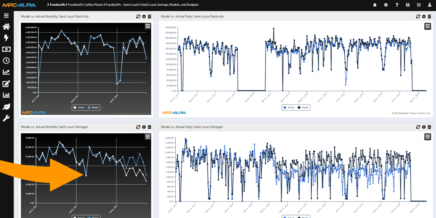Click the add widget plus icon in the top bar
This screenshot has height=218, width=436.
pos(419,5)
